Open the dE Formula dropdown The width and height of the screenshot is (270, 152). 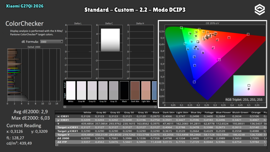(51, 42)
